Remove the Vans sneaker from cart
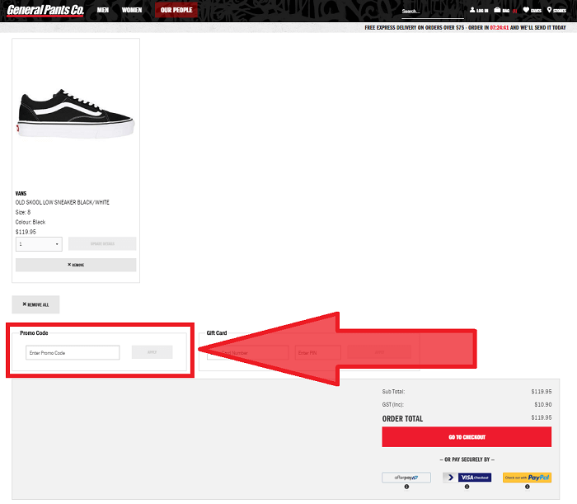 point(76,265)
